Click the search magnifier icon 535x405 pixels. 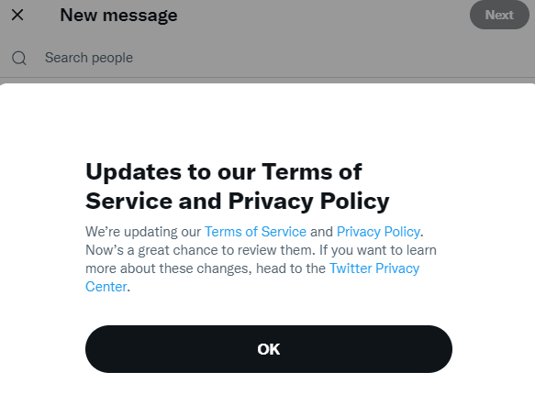click(x=19, y=58)
